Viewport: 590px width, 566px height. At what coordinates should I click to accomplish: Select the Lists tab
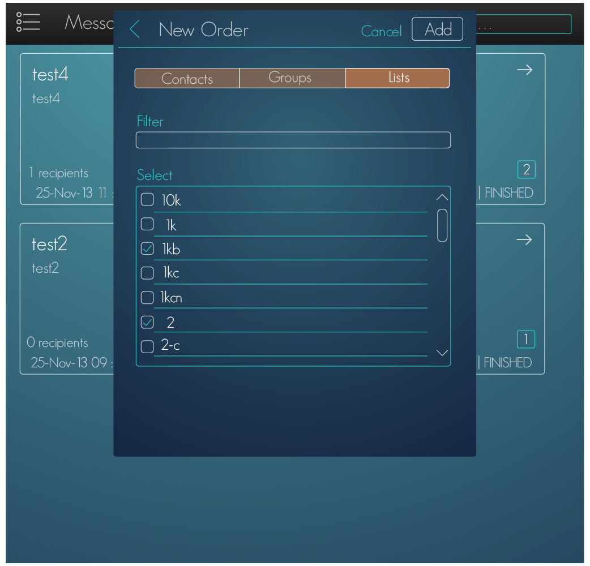(x=397, y=78)
